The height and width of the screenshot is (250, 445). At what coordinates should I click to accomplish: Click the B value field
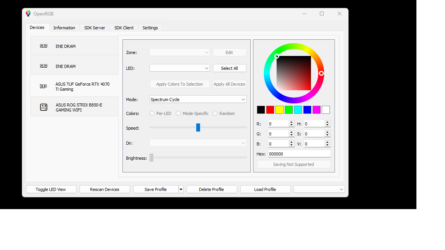tap(279, 144)
